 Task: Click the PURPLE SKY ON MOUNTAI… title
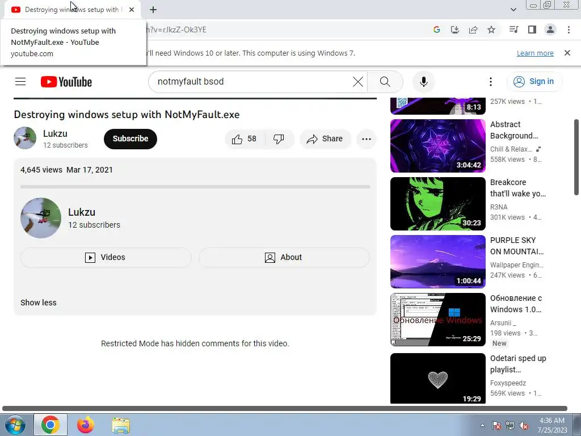[x=517, y=245]
